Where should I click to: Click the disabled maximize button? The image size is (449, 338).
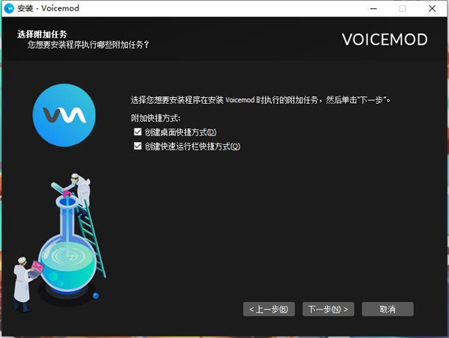403,8
